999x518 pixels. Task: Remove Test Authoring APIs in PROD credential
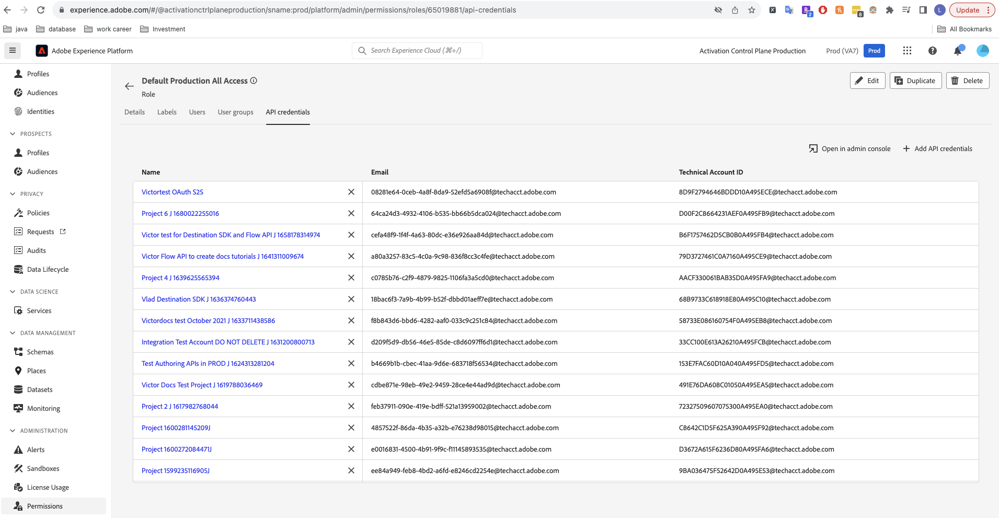pyautogui.click(x=351, y=363)
